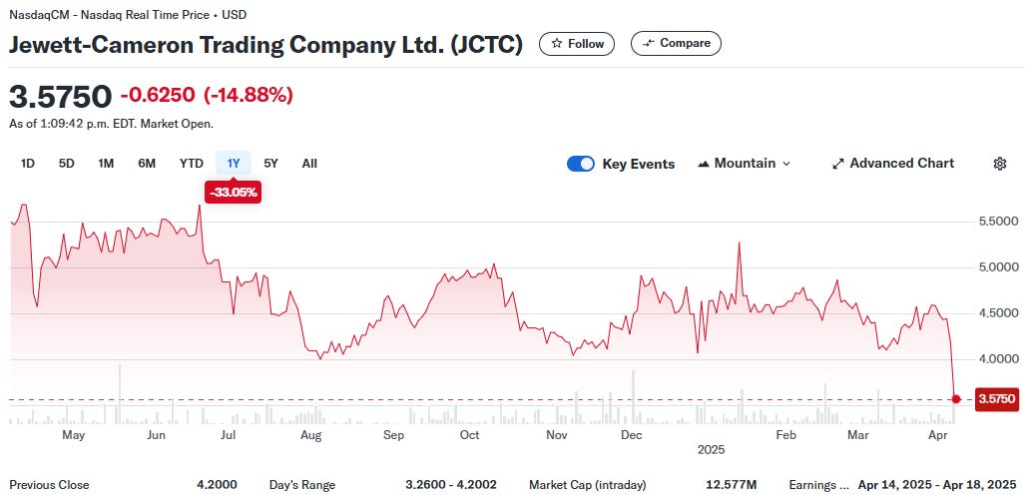Screen dimensions: 1030x495
Task: Select the 5D range tab
Action: click(x=66, y=164)
